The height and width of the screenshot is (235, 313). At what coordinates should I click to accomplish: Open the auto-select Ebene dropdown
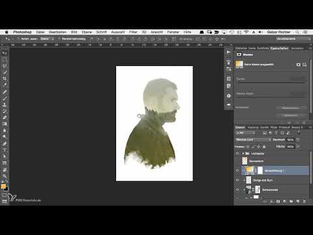48,39
